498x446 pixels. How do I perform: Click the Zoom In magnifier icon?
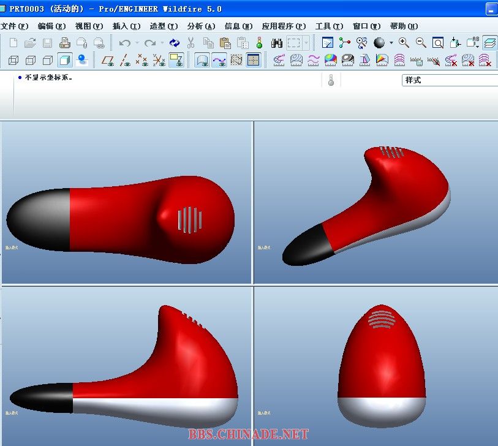click(x=404, y=43)
